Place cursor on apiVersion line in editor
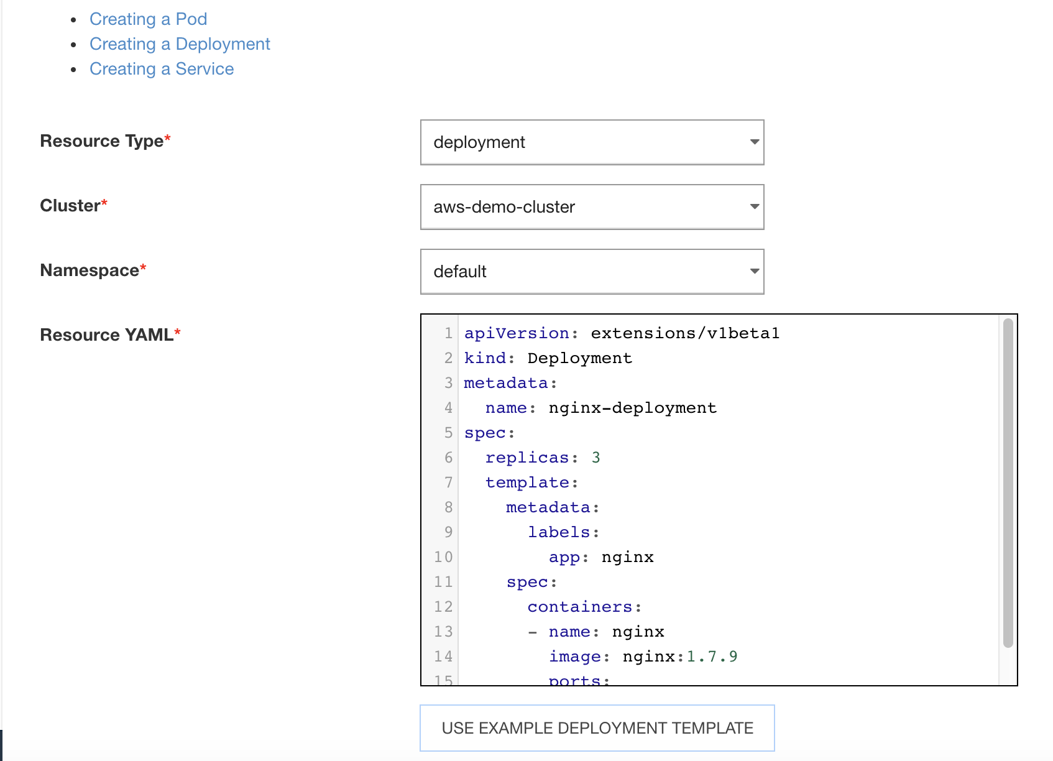 coord(622,333)
